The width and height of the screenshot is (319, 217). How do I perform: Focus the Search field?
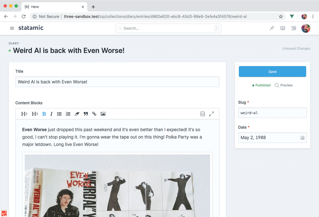[x=168, y=28]
